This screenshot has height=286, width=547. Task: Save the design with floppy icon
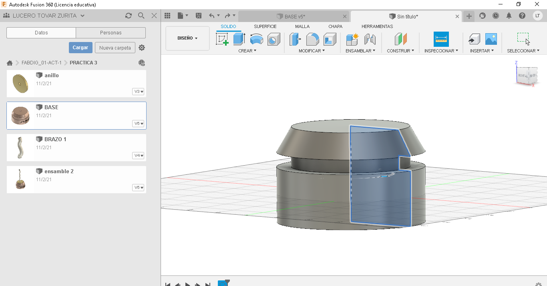pyautogui.click(x=199, y=16)
